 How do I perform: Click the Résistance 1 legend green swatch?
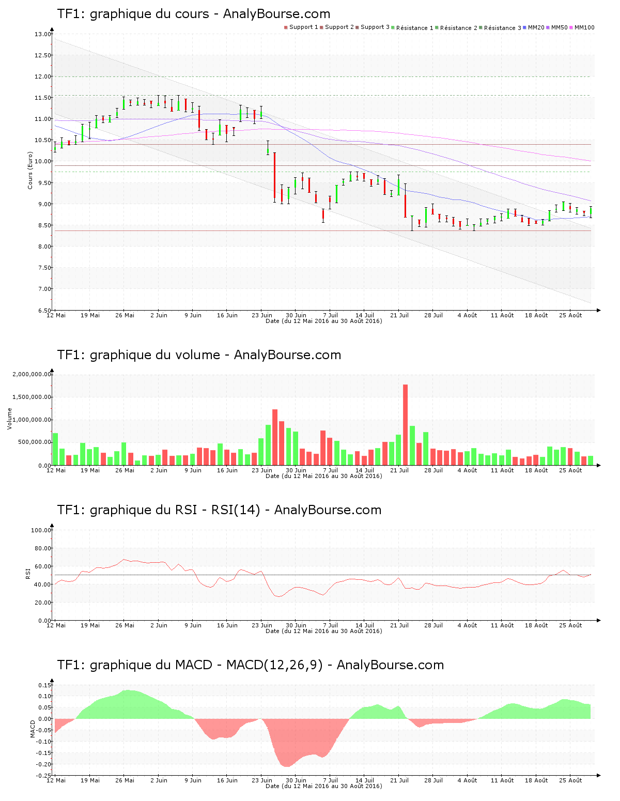[393, 27]
